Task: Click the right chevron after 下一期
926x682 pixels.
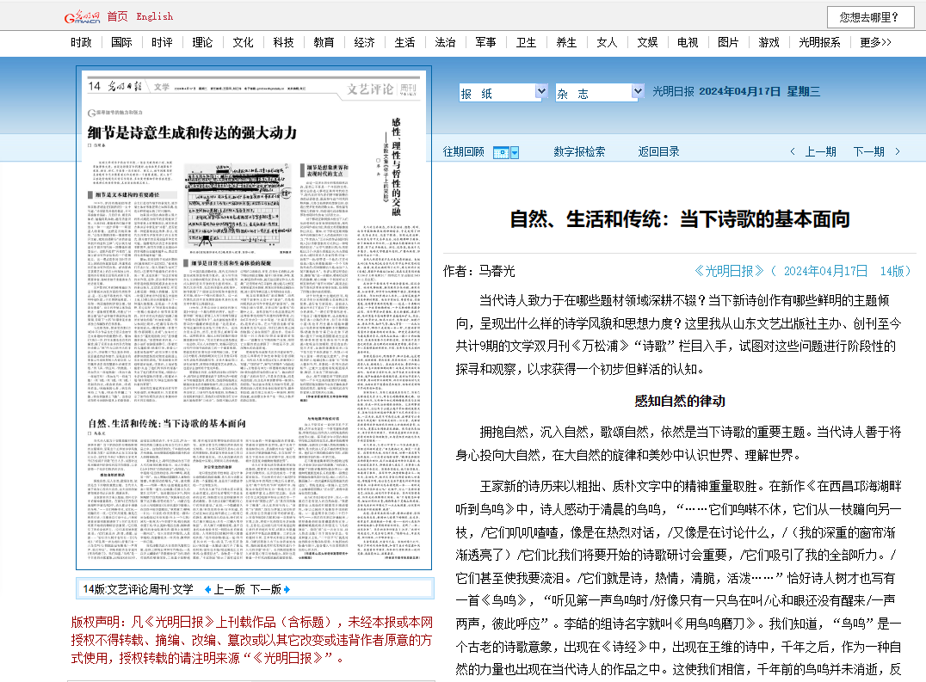Action: point(893,152)
